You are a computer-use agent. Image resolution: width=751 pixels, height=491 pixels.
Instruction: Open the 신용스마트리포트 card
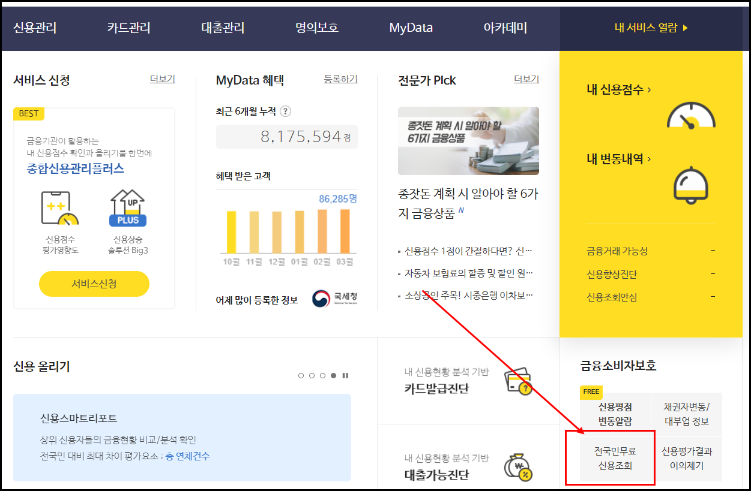182,438
